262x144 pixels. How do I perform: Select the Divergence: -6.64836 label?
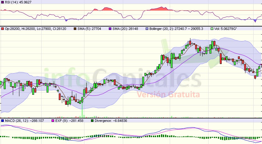(x=111, y=121)
